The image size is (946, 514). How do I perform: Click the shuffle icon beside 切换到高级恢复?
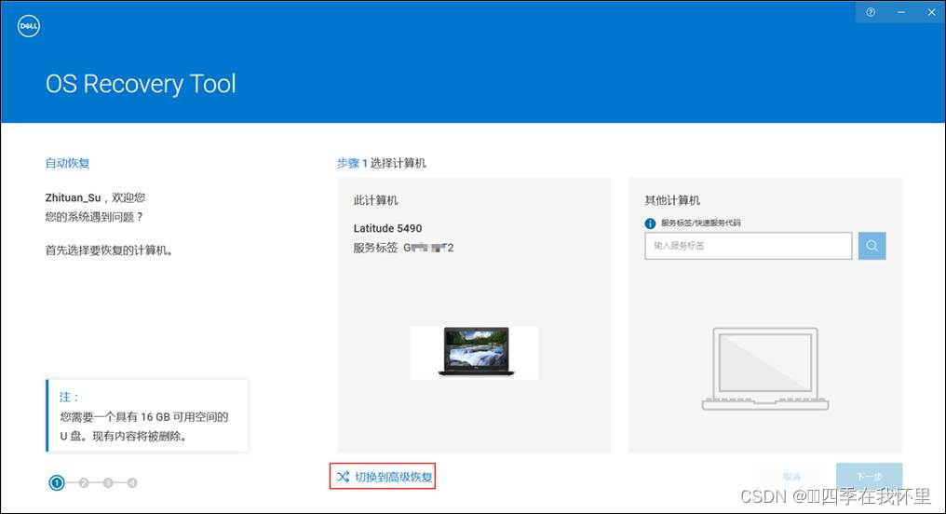pos(343,477)
